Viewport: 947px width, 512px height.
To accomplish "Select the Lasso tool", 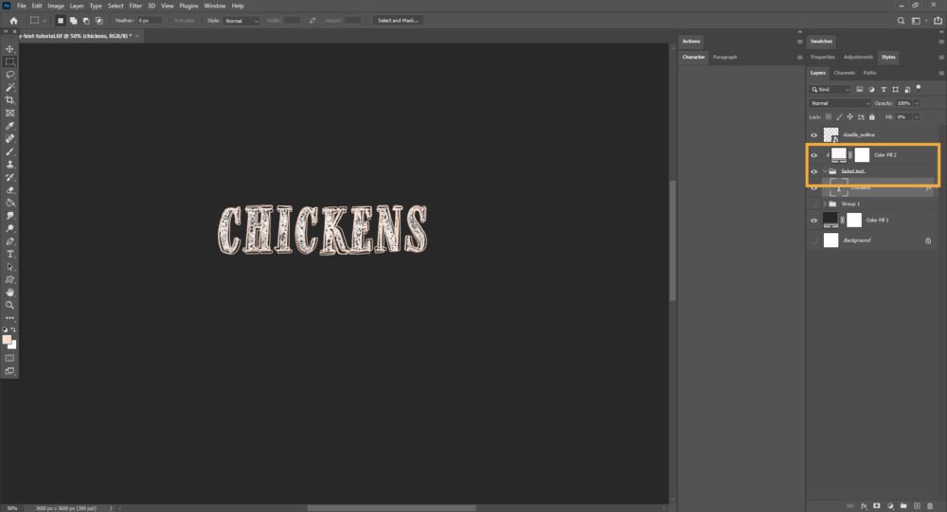I will coord(10,74).
